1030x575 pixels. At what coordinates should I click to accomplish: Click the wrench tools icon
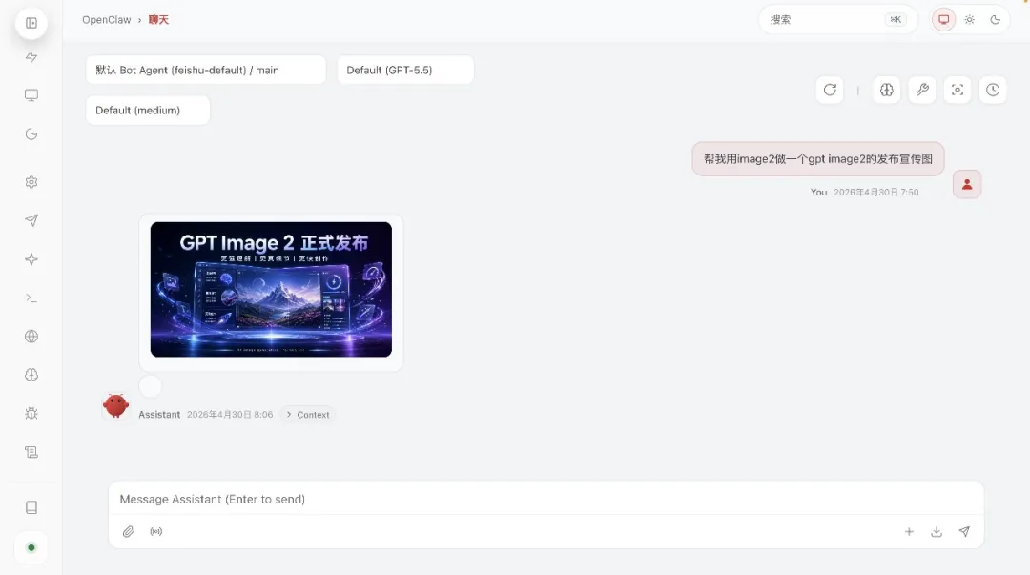pyautogui.click(x=921, y=90)
